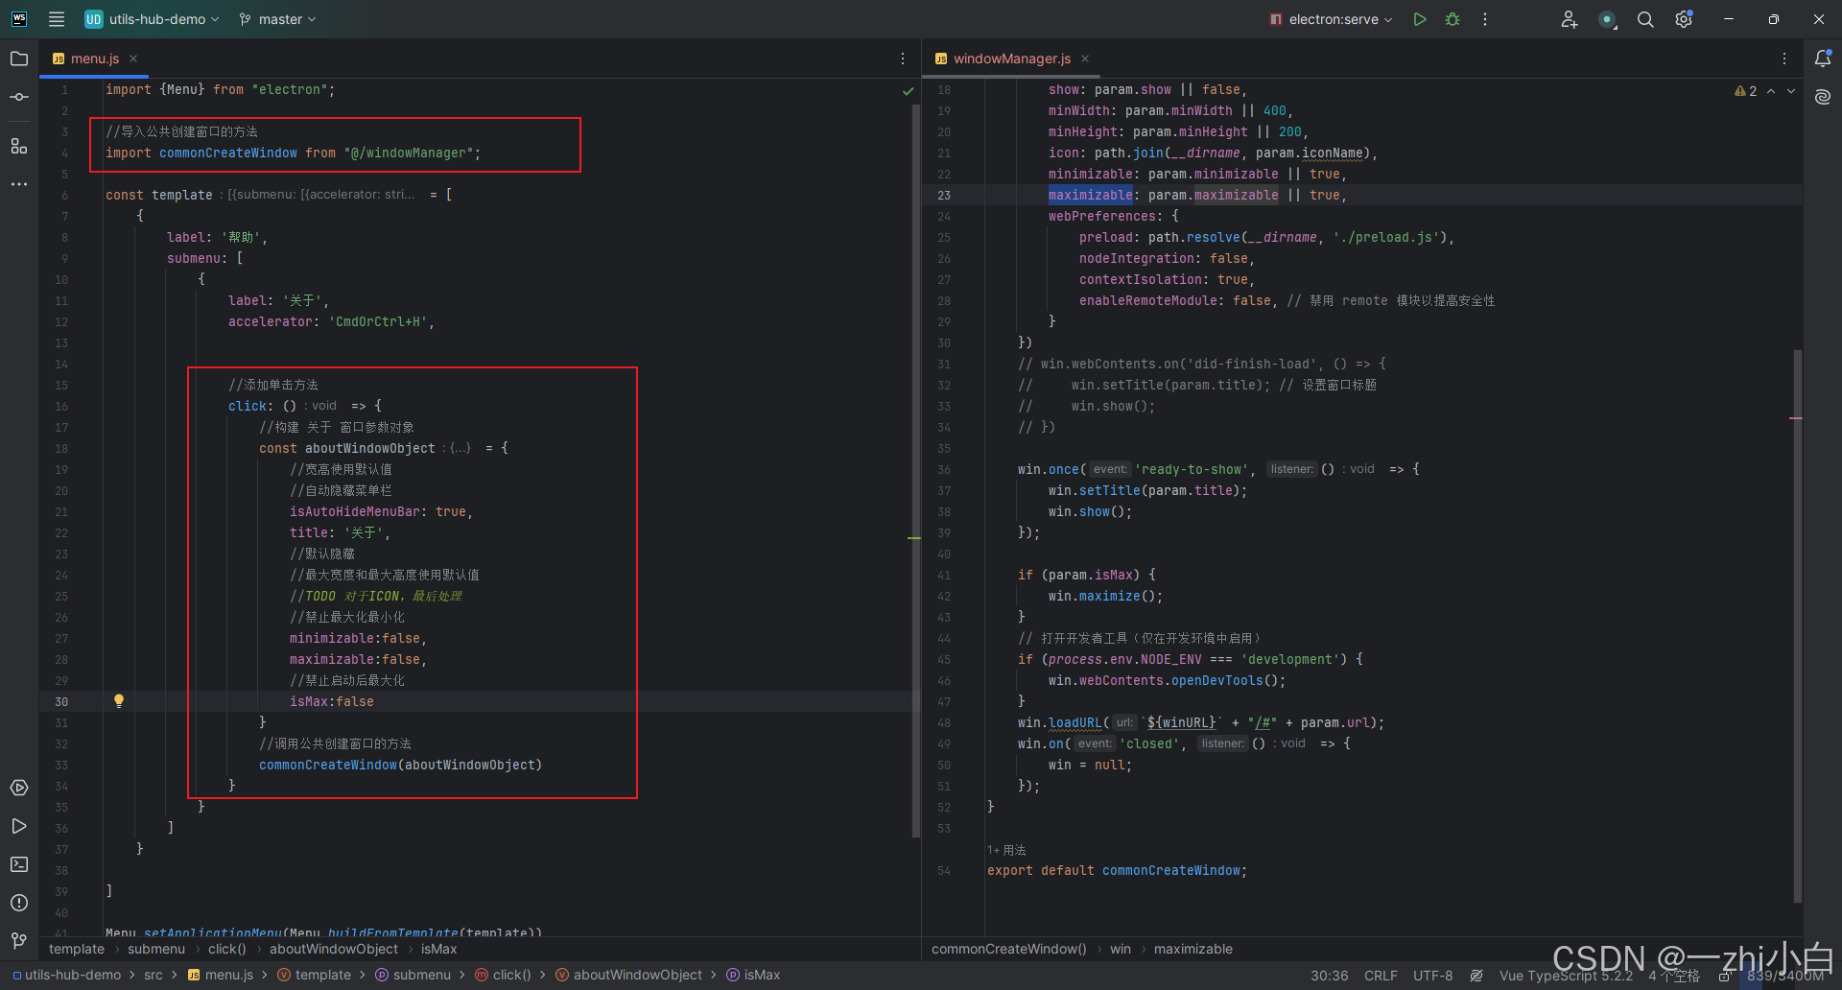This screenshot has height=990, width=1842.
Task: Click the 1+ usages hint
Action: click(1006, 850)
